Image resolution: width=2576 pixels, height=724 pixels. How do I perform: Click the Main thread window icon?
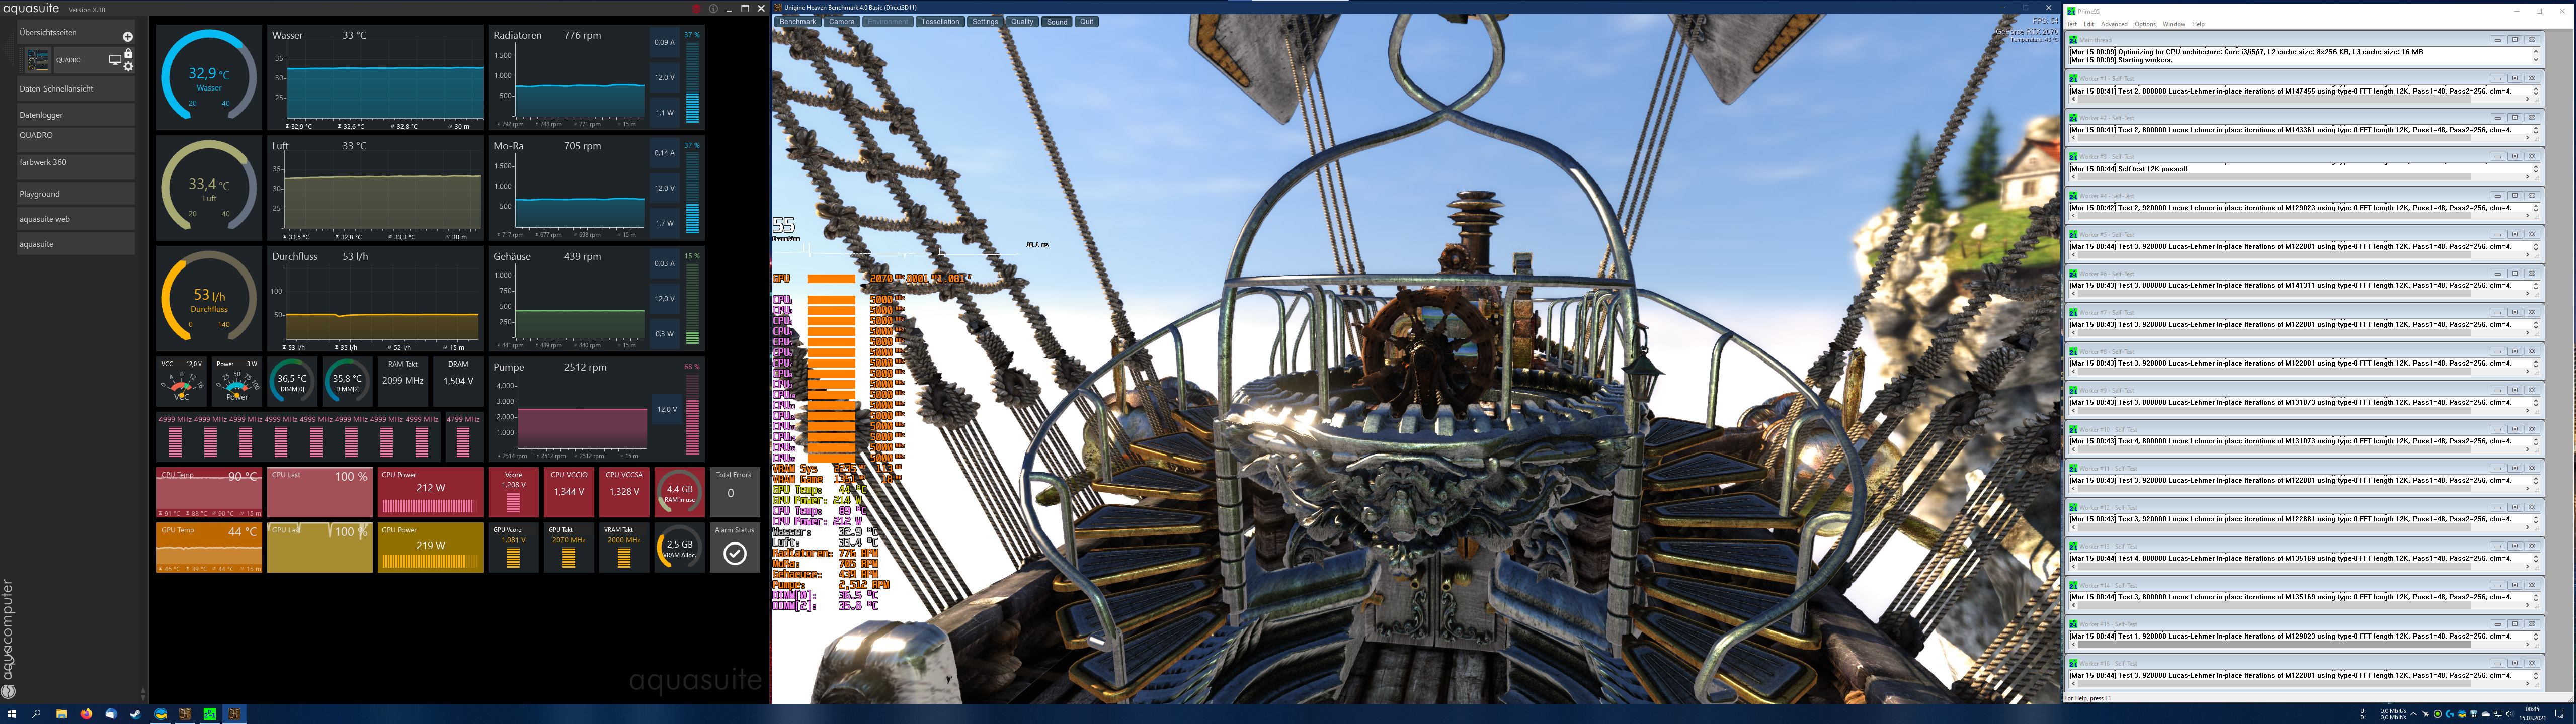coord(2074,40)
